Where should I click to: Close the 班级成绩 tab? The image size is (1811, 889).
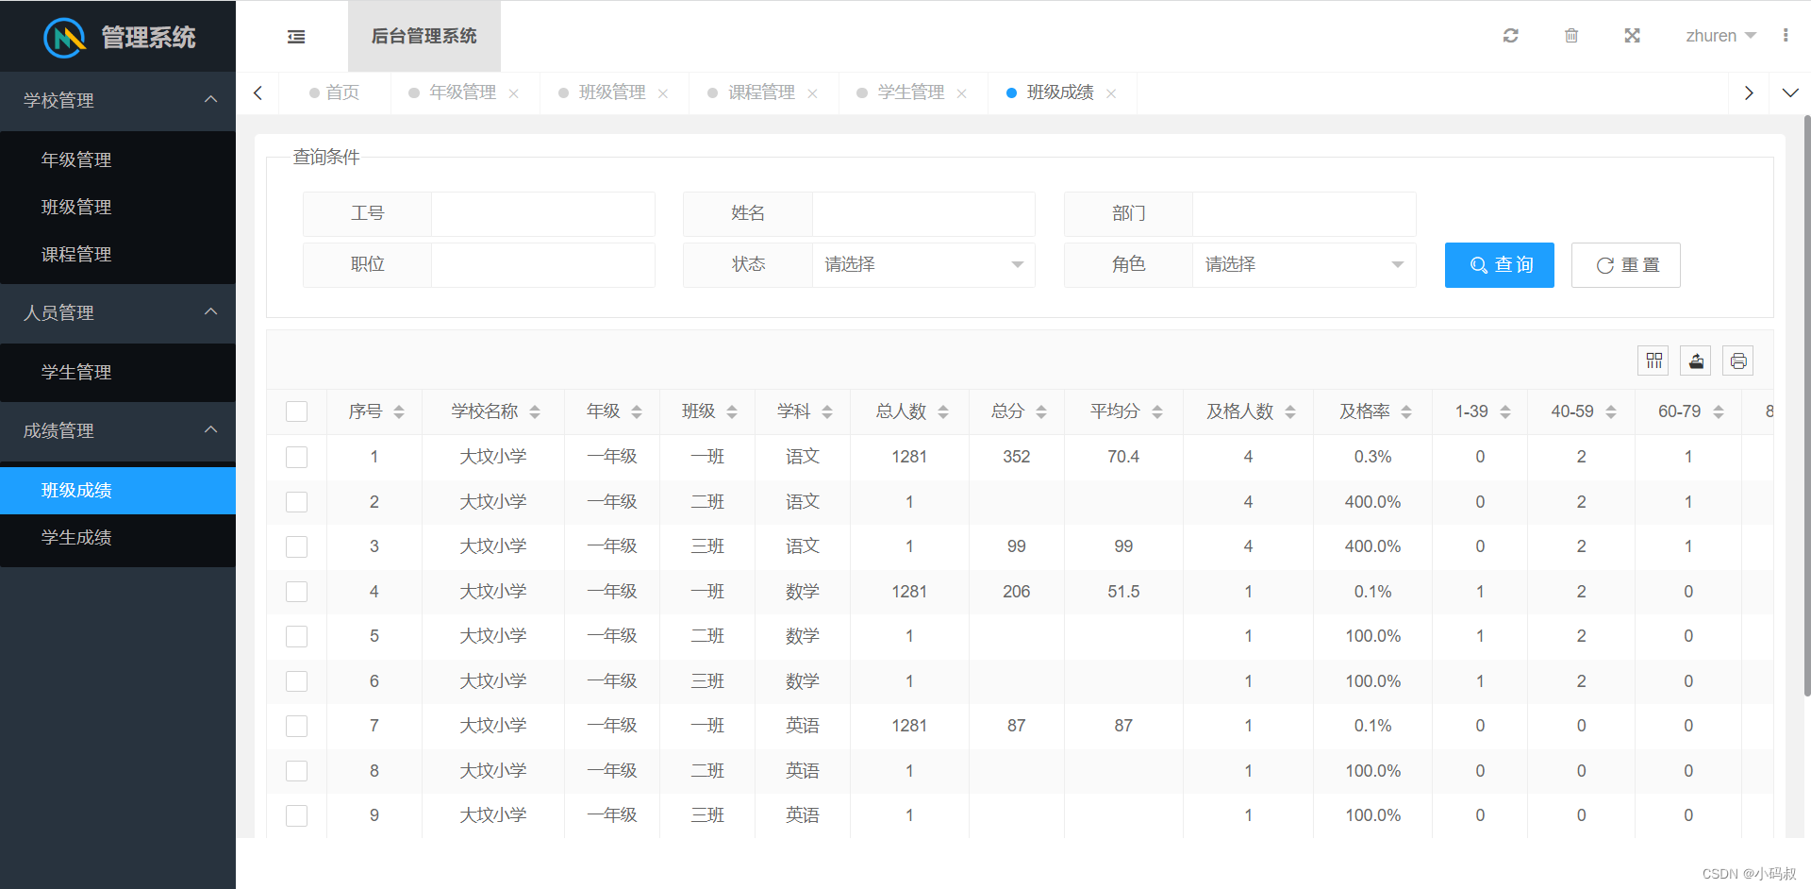[x=1111, y=93]
